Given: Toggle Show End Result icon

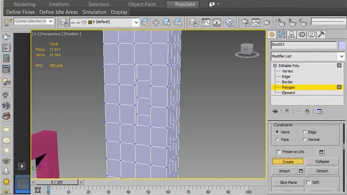Looking at the screenshot, I should 287,111.
